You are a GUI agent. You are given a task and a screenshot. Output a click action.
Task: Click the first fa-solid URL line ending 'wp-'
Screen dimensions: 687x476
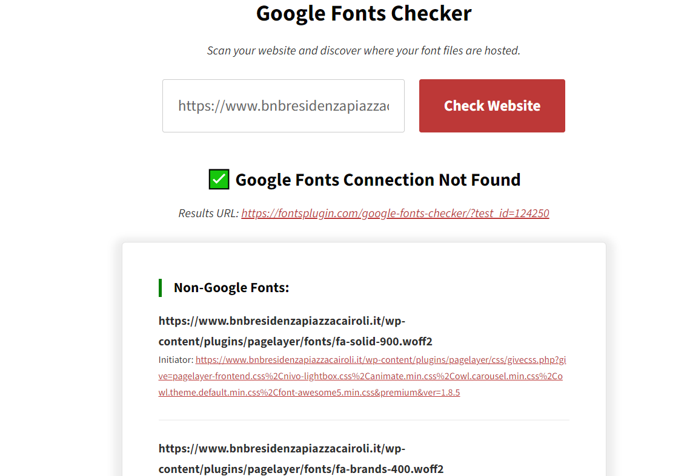[x=282, y=321]
